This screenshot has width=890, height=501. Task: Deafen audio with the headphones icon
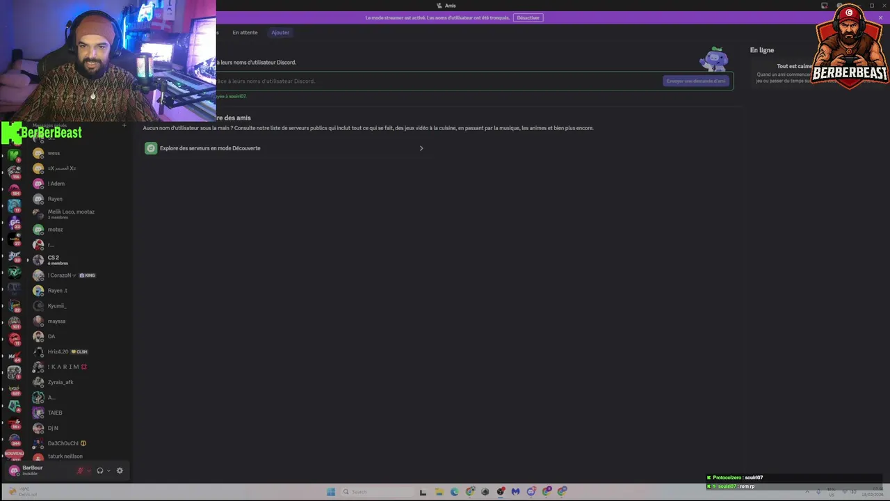point(100,470)
